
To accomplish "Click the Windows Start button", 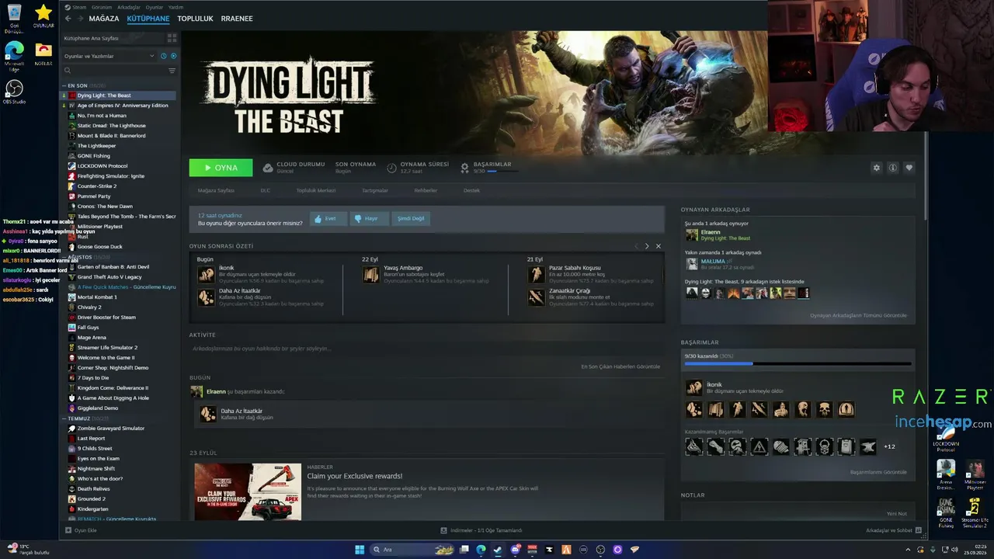I will [x=360, y=550].
